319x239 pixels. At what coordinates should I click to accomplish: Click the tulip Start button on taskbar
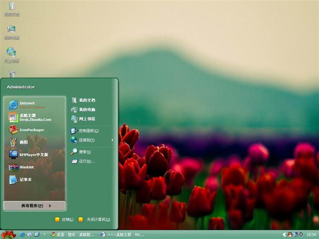[x=8, y=235]
